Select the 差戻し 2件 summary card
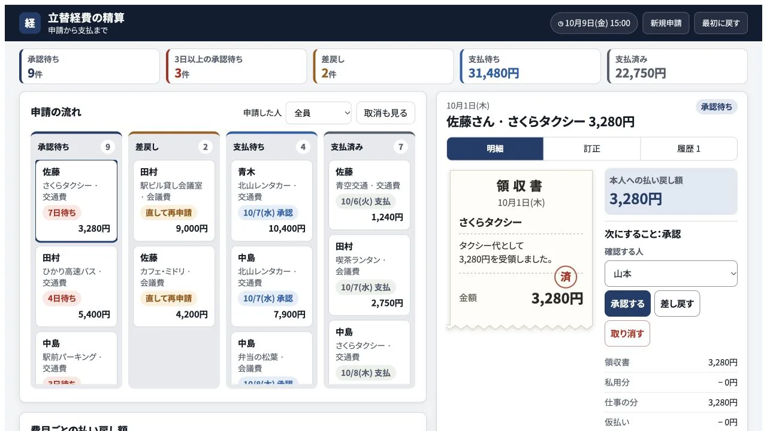 (383, 66)
